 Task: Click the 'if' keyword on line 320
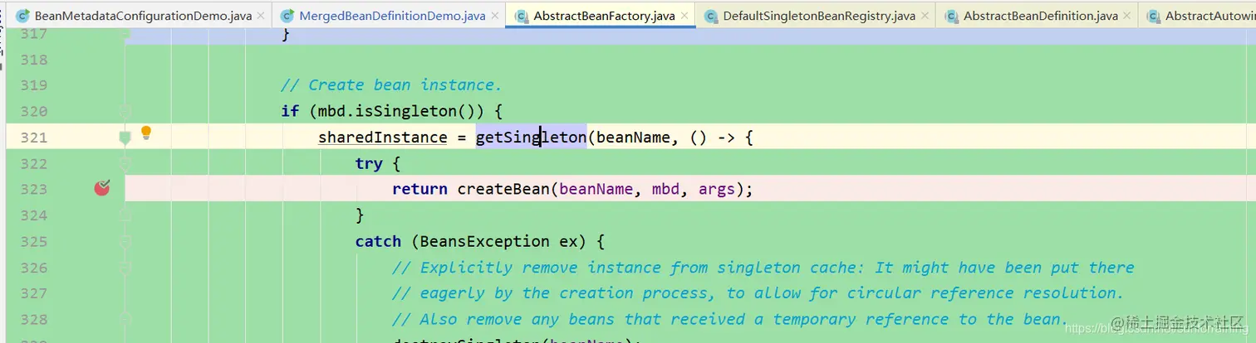point(290,111)
